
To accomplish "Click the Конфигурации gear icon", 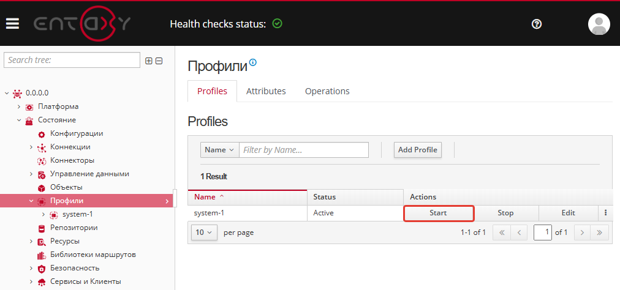I will (42, 135).
